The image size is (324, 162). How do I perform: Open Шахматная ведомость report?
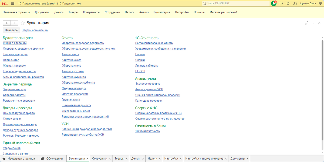pos(76,105)
